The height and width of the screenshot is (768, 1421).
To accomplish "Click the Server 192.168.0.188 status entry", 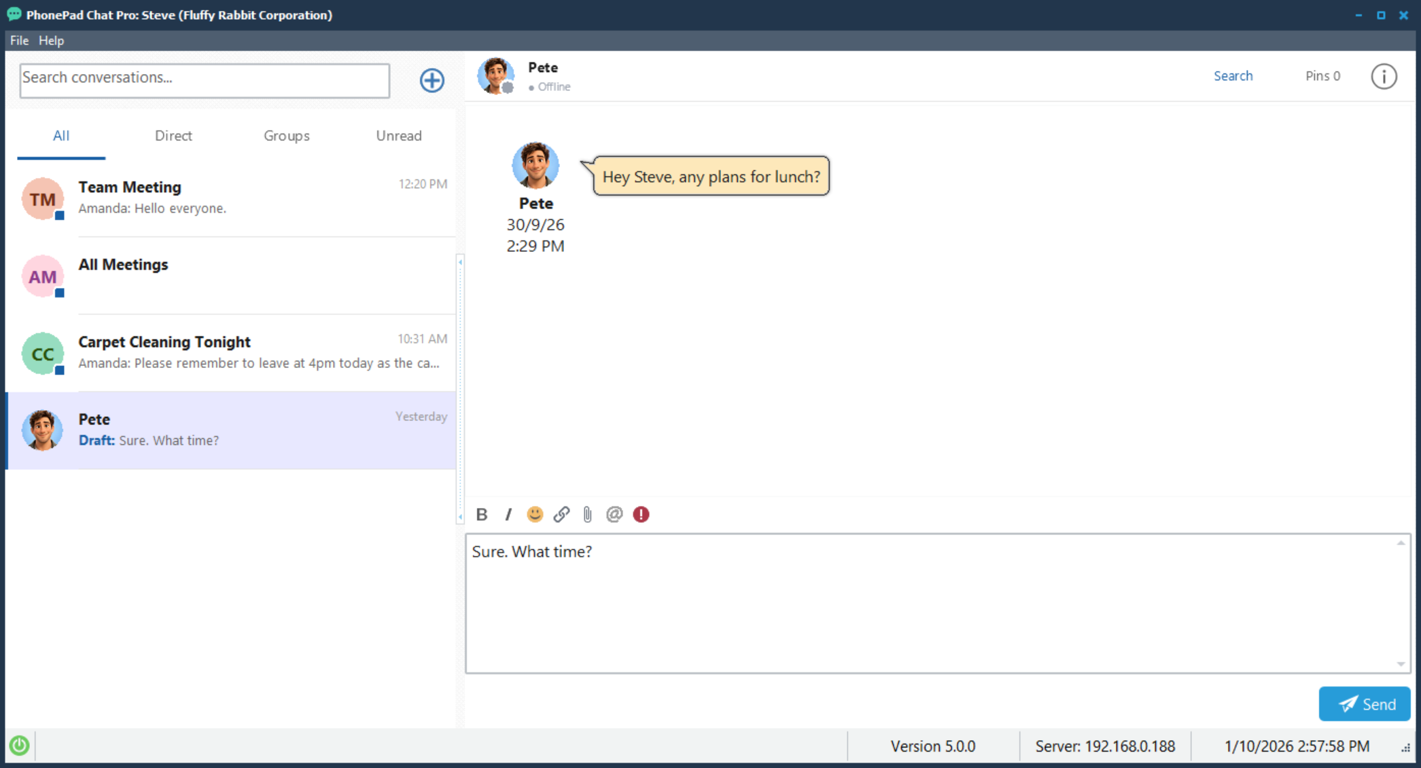I will pyautogui.click(x=1105, y=746).
